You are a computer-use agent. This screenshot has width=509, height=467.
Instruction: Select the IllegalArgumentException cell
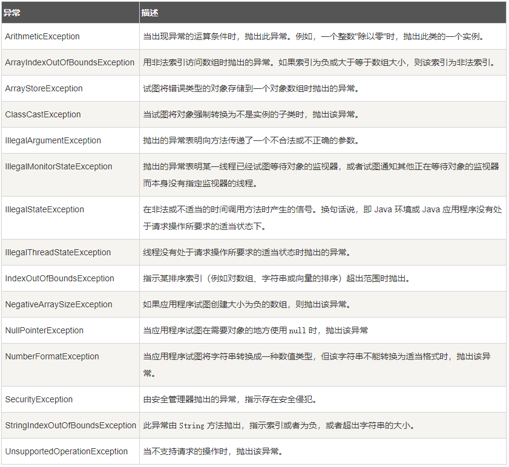(x=70, y=140)
